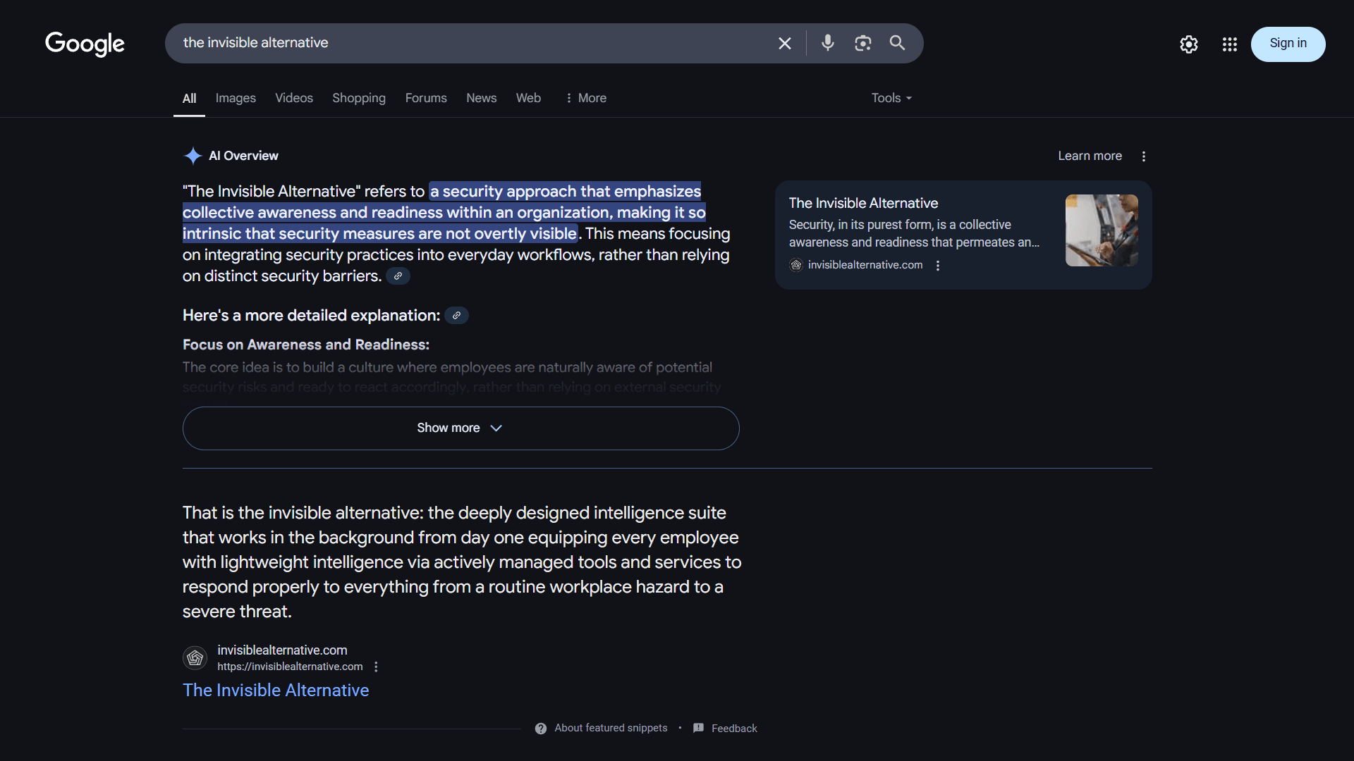Click the magnifier search button
This screenshot has width=1354, height=761.
(897, 43)
